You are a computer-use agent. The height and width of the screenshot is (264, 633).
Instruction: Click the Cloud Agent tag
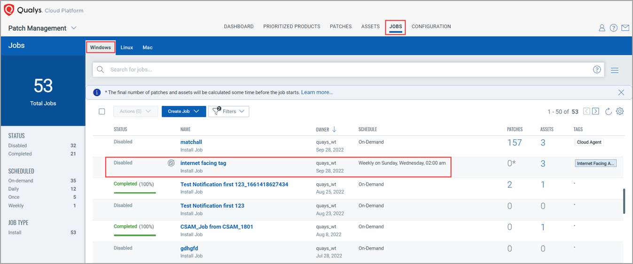point(589,142)
